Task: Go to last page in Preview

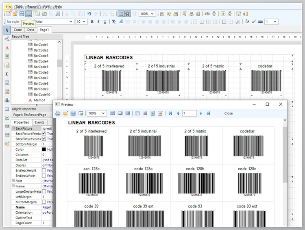Action: [208, 113]
